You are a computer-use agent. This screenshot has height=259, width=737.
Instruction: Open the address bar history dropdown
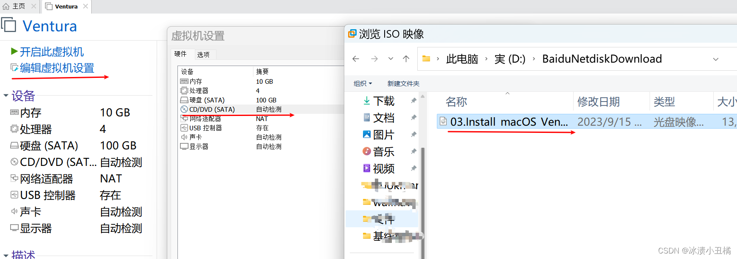[x=716, y=59]
